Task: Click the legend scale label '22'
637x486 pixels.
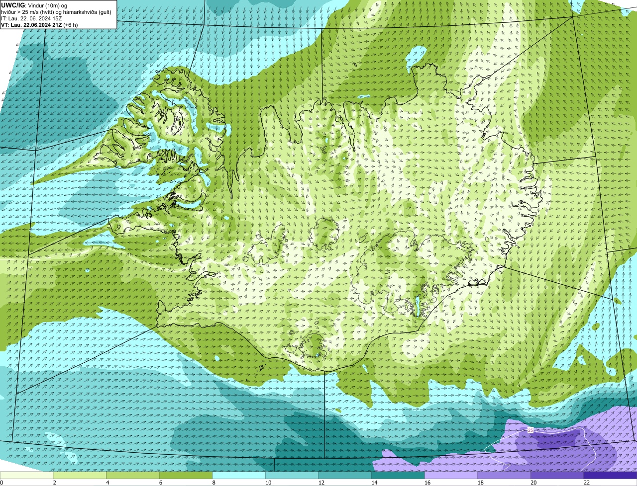Action: point(587,483)
